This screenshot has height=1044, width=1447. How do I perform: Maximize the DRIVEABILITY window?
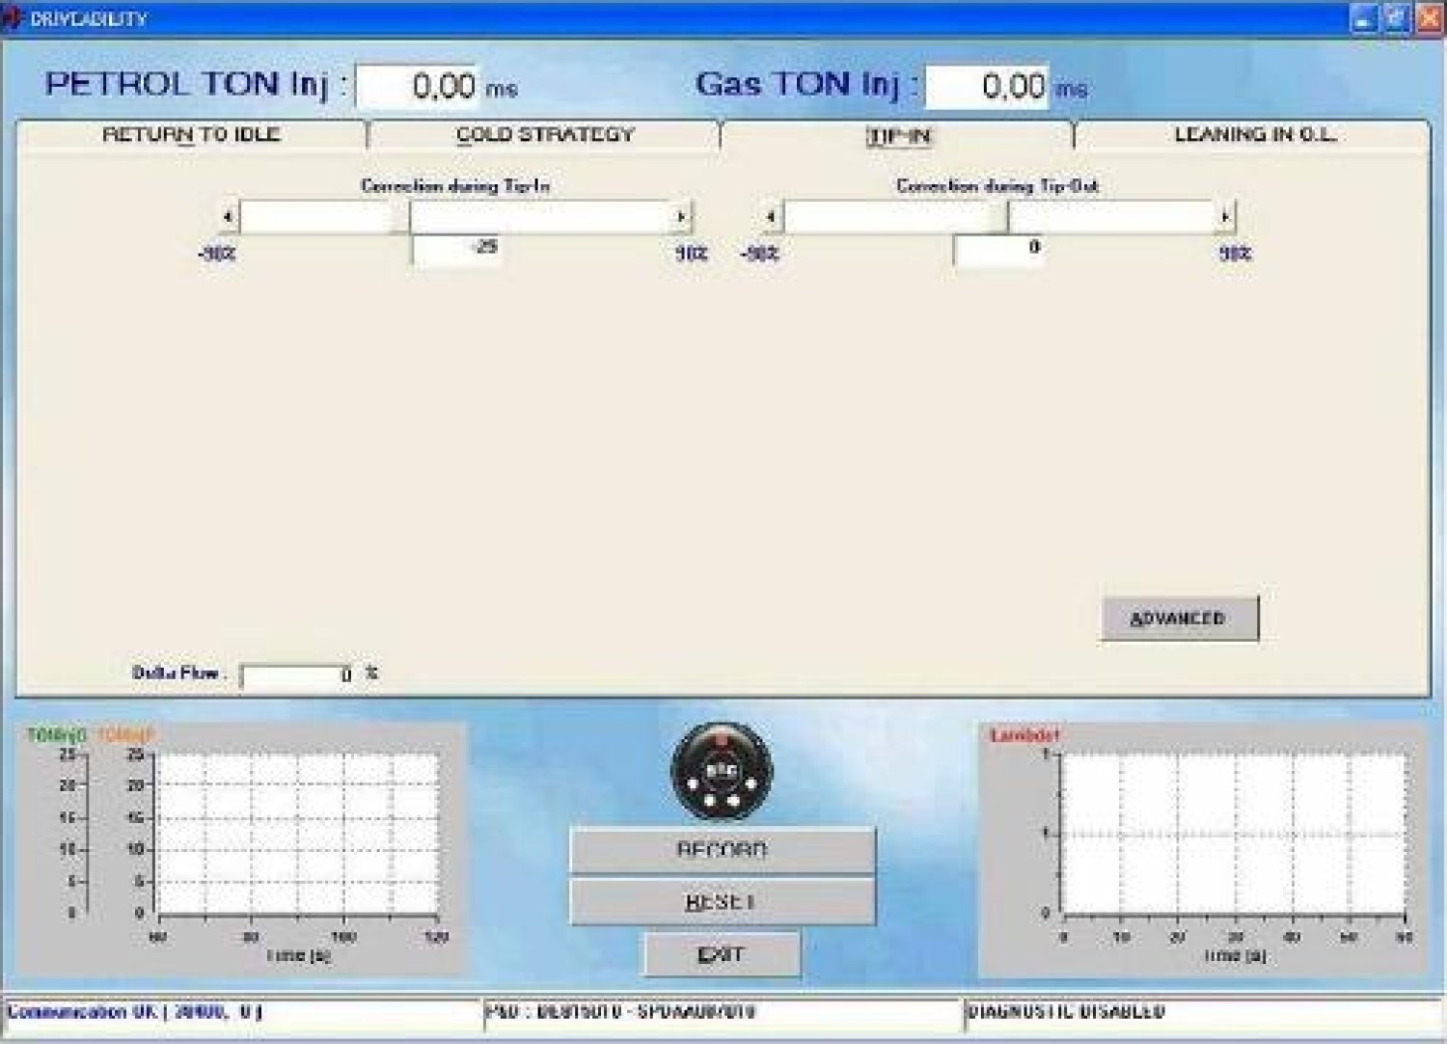coord(1396,18)
